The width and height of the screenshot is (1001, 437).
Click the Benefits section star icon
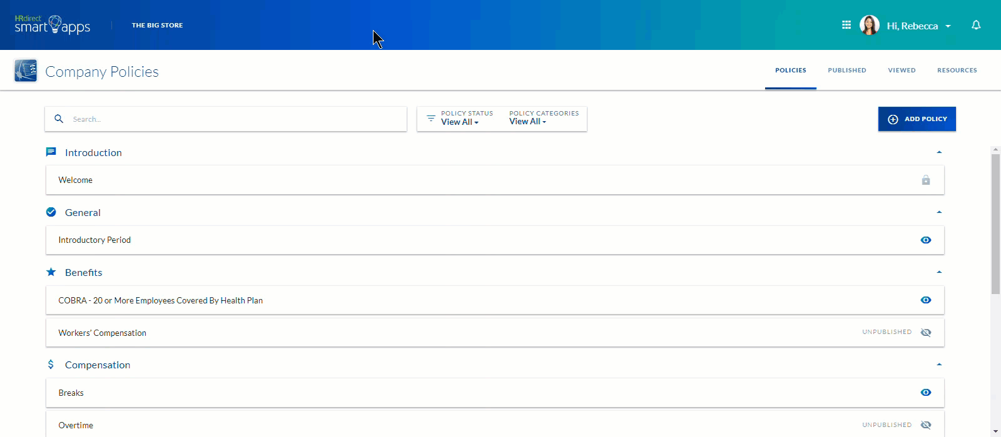point(51,272)
